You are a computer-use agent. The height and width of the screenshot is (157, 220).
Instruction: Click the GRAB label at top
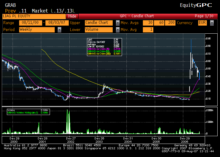[10, 5]
